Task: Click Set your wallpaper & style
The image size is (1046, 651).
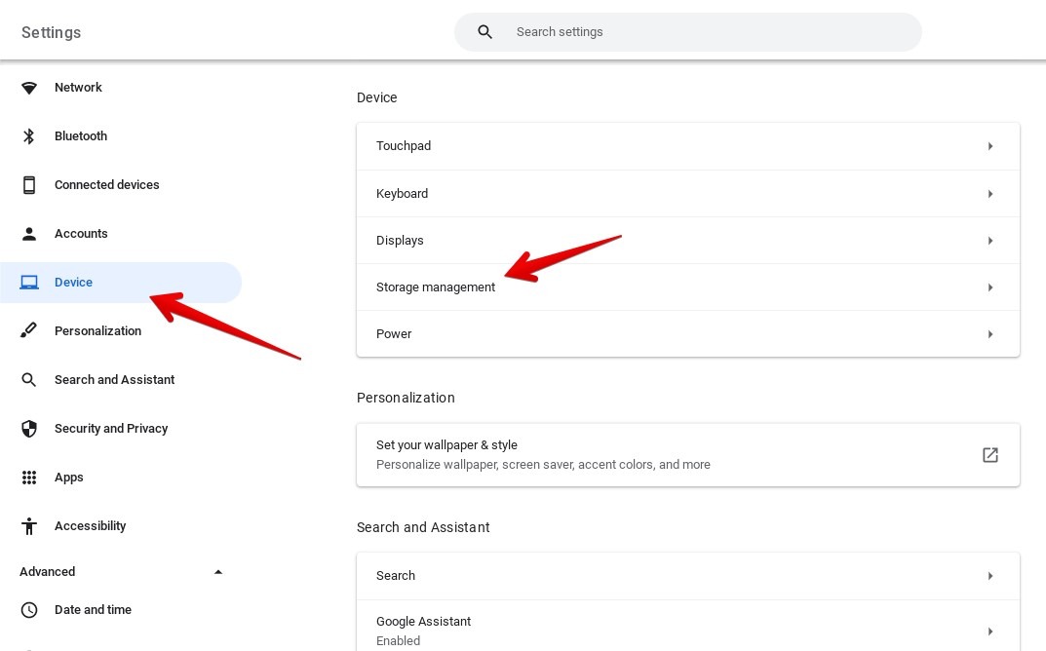Action: click(x=688, y=454)
